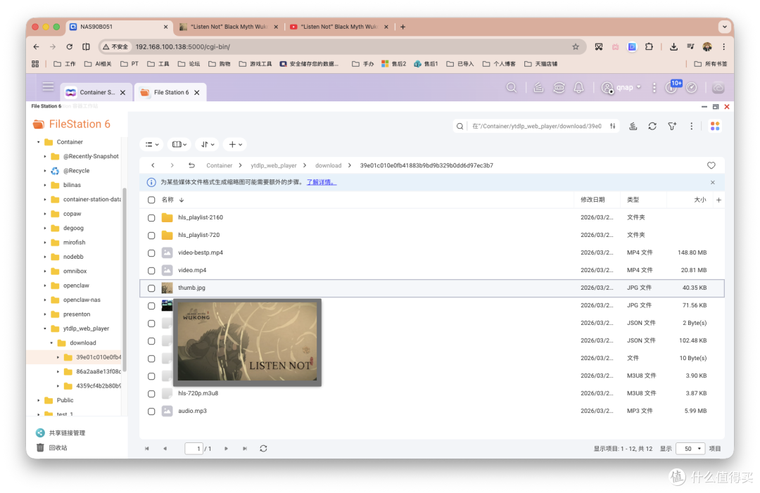Check the hls_playlist-2160 folder checkbox
Screen dimensions: 760x493
(151, 218)
